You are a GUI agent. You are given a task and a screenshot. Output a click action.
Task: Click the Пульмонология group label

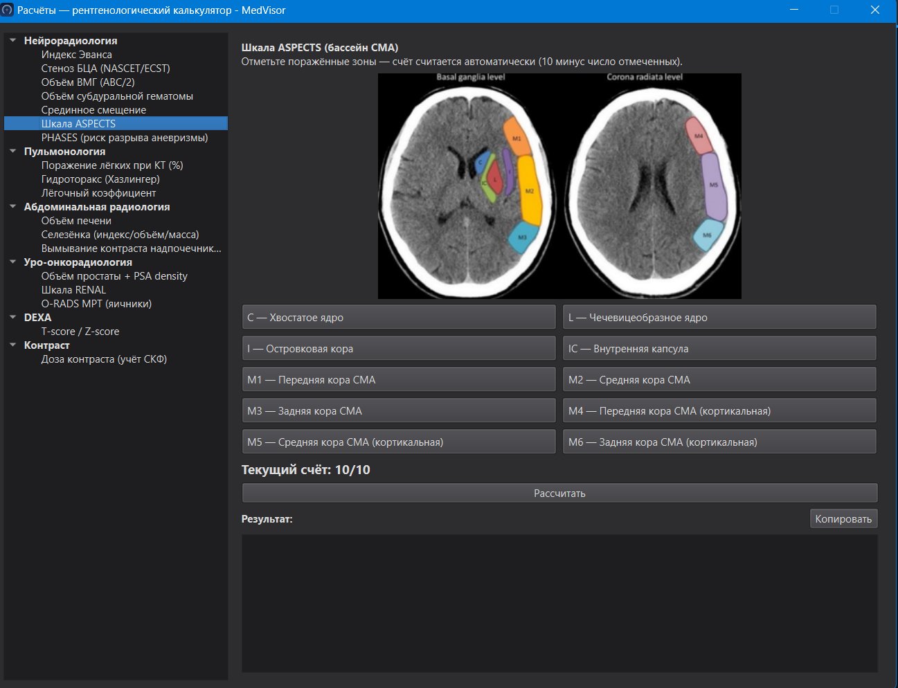click(64, 152)
